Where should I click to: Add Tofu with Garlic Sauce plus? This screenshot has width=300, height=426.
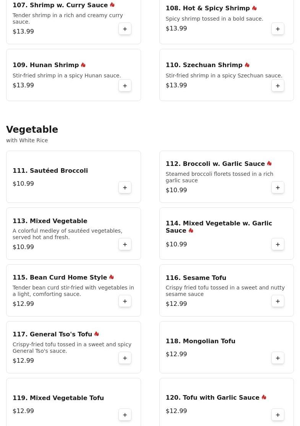pos(278,415)
